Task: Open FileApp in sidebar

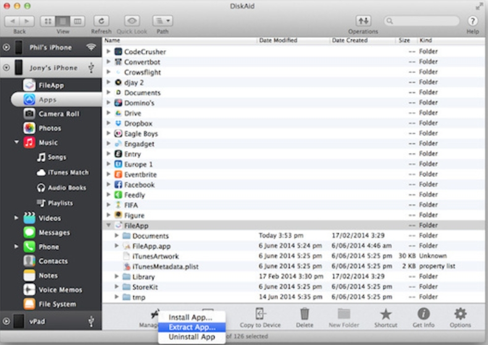Action: pyautogui.click(x=51, y=85)
